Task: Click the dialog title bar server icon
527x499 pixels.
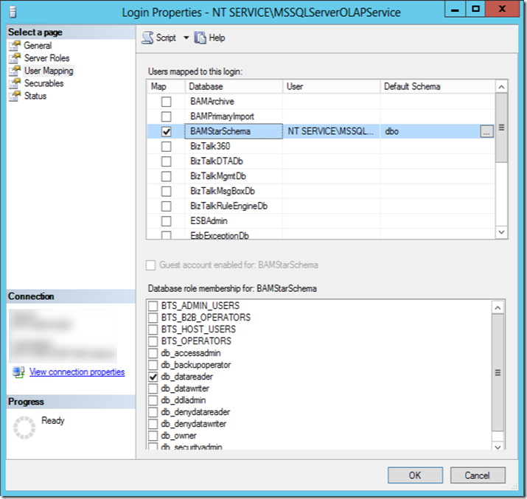Action: (13, 12)
